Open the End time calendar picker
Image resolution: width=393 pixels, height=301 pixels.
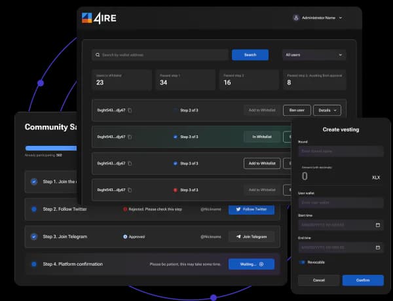[x=378, y=247]
